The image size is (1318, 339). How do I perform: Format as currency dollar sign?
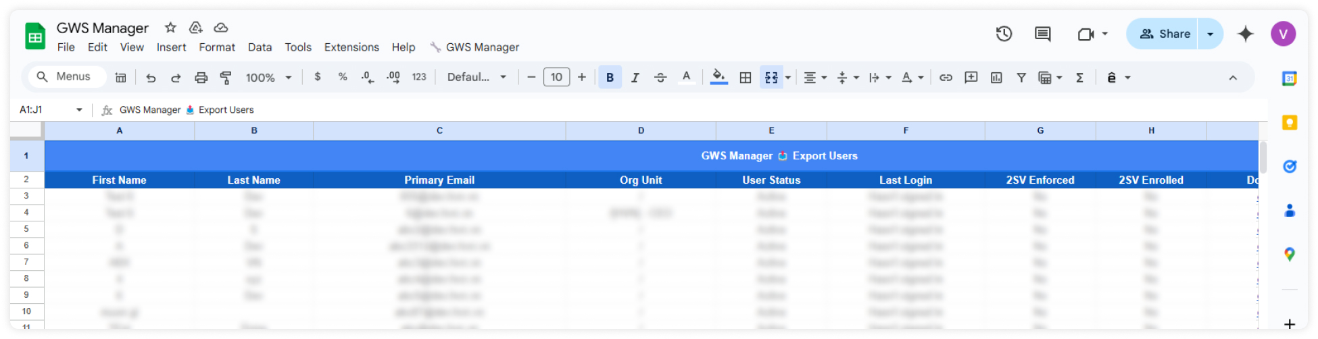318,77
